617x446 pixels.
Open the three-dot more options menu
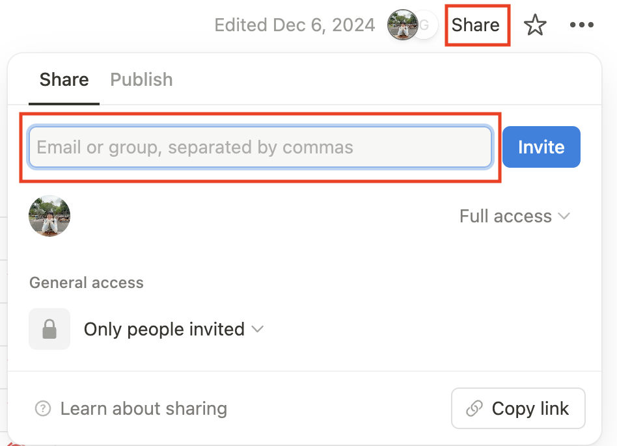pyautogui.click(x=581, y=25)
